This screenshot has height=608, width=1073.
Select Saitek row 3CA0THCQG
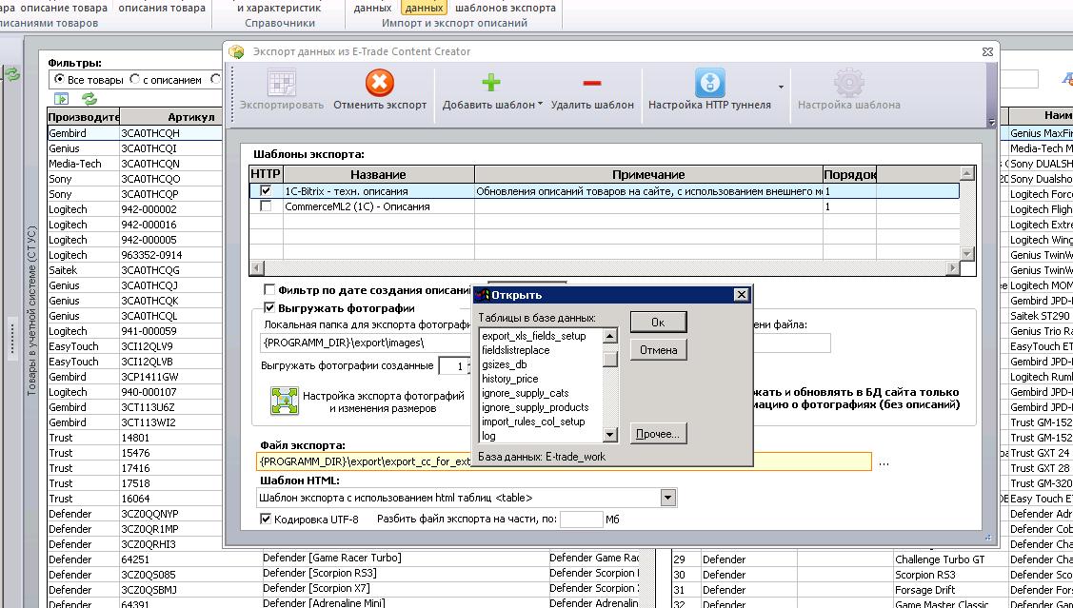pos(135,270)
